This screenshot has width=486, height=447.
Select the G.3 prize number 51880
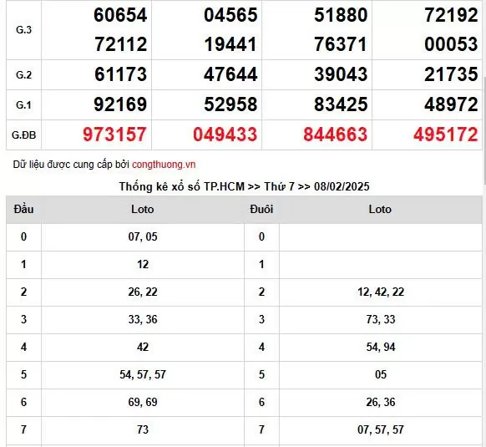coord(341,15)
